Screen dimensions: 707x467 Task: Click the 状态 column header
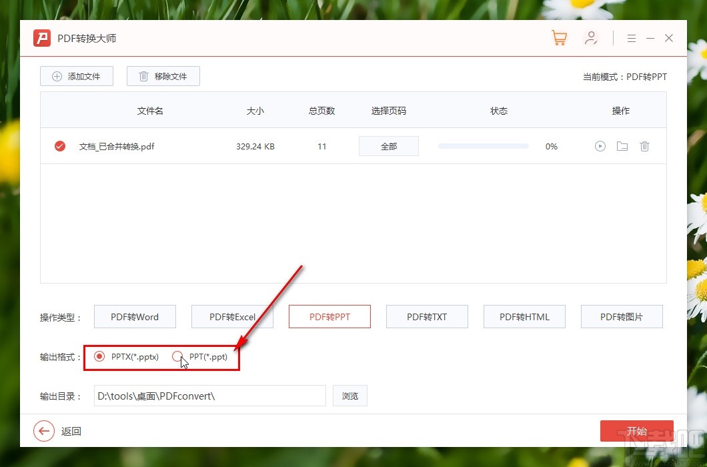click(x=499, y=111)
